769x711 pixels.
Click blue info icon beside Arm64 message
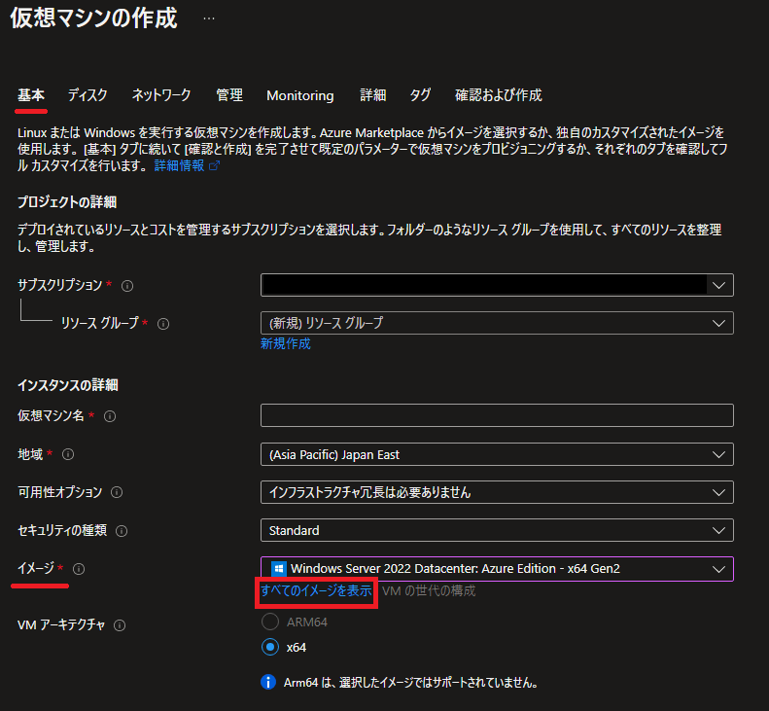coord(268,682)
